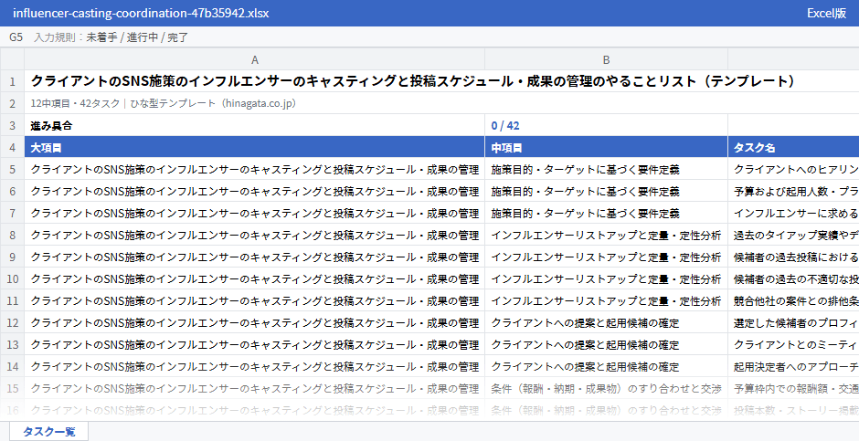Screen dimensions: 859x441
Task: Select cell A13 大項目 text
Action: (255, 344)
